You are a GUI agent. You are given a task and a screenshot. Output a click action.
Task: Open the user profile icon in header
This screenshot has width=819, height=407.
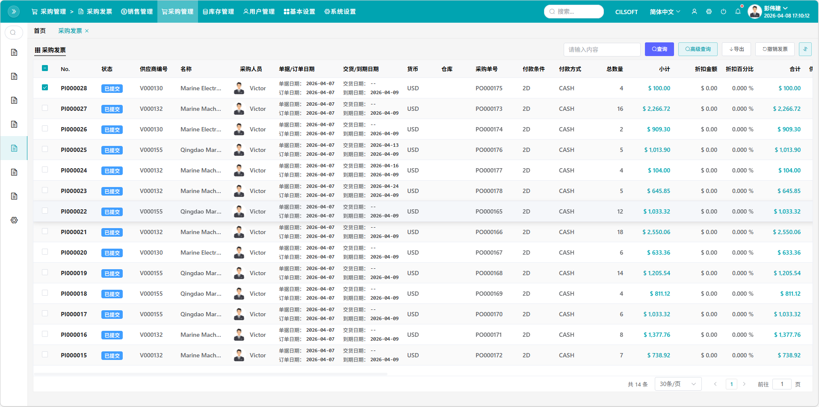point(694,12)
